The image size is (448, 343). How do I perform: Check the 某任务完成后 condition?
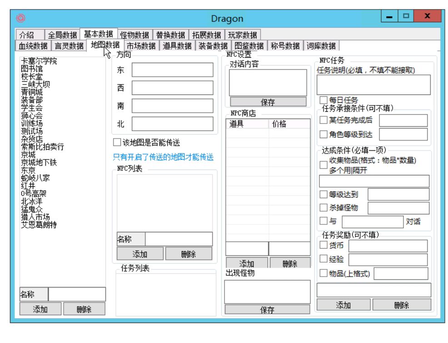pyautogui.click(x=323, y=120)
